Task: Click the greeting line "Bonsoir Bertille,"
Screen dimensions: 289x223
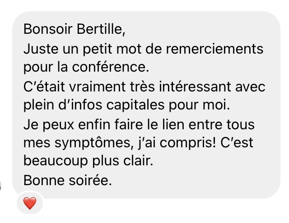Action: pyautogui.click(x=73, y=30)
